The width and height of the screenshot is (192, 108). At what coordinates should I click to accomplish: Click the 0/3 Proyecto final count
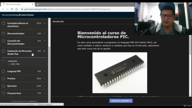click(39, 93)
